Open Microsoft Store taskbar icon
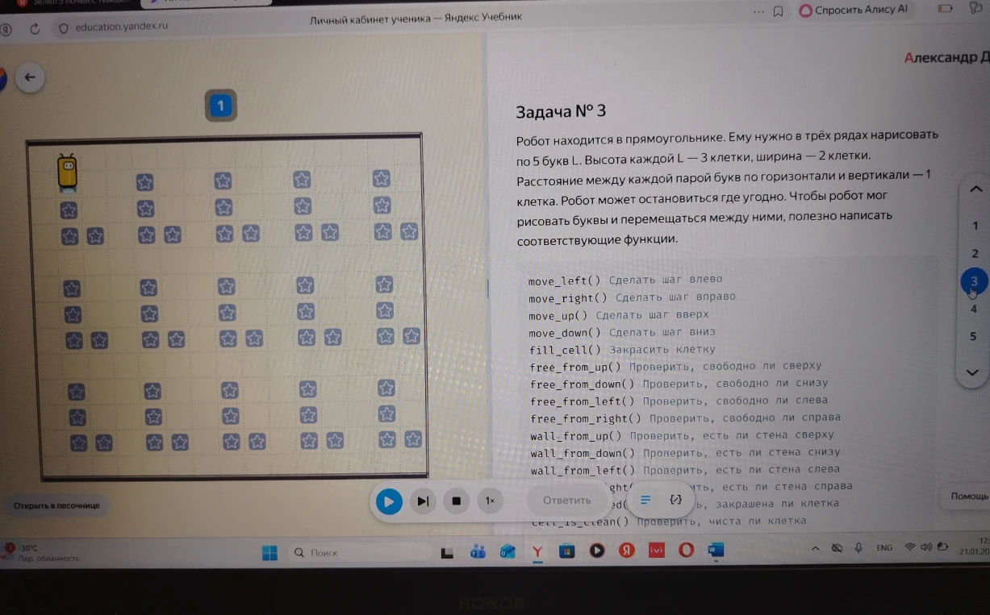Screen dimensions: 990x615 tap(566, 551)
